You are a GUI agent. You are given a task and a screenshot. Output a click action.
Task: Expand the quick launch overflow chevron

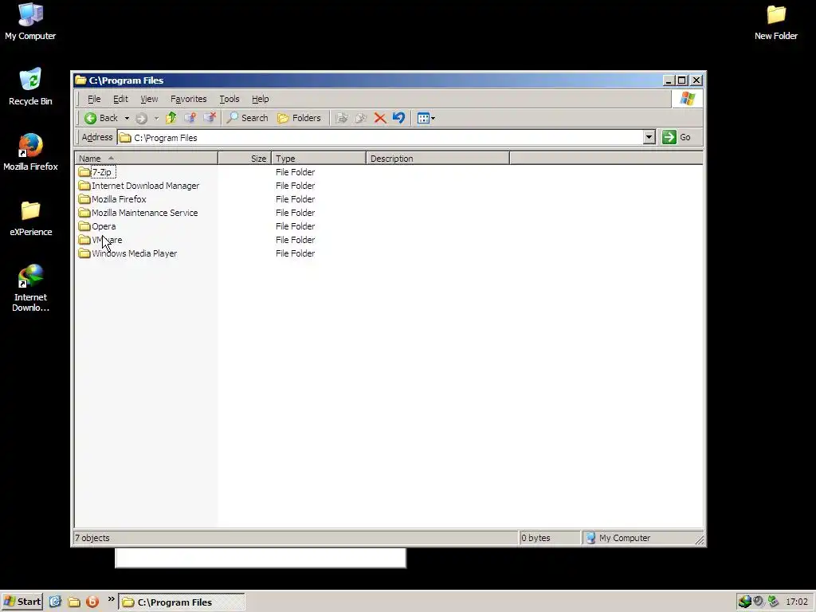(x=111, y=599)
